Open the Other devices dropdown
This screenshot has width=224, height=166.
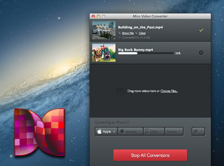click(x=154, y=132)
